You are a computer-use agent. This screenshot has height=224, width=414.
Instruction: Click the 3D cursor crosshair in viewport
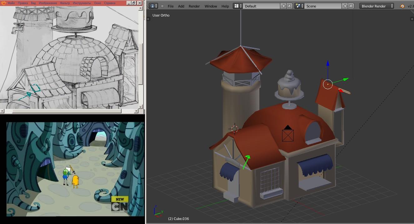point(234,129)
